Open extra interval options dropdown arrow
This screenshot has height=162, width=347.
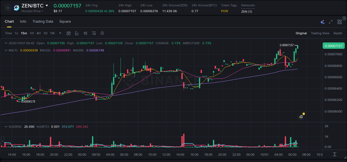point(60,33)
